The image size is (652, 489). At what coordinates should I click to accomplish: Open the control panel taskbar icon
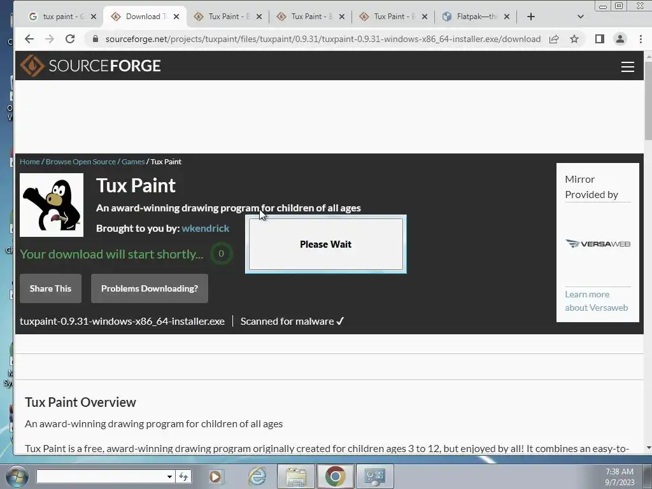(374, 476)
